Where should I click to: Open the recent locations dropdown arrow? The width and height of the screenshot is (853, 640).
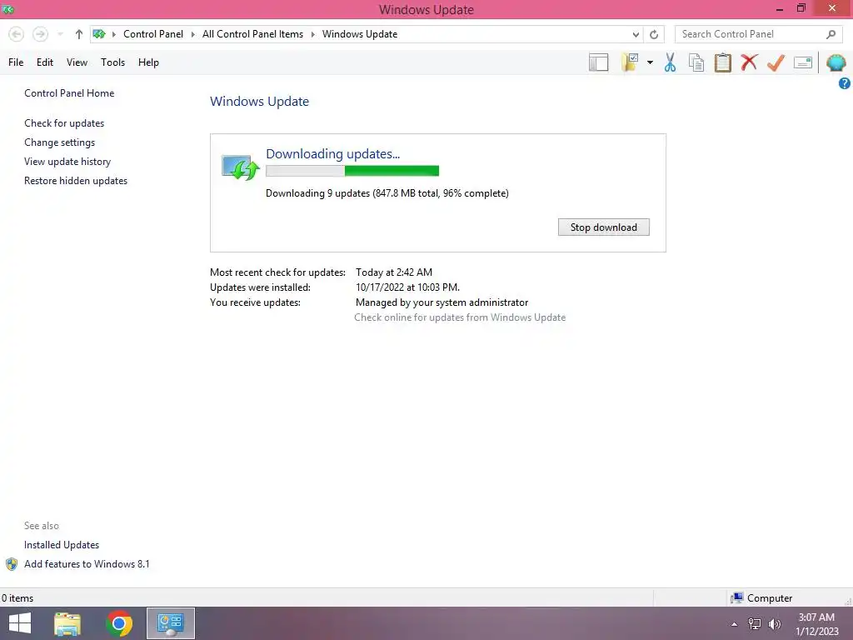[x=60, y=34]
